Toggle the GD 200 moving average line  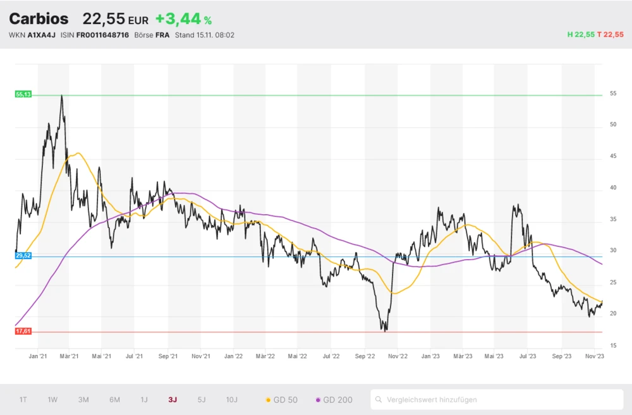tap(334, 399)
